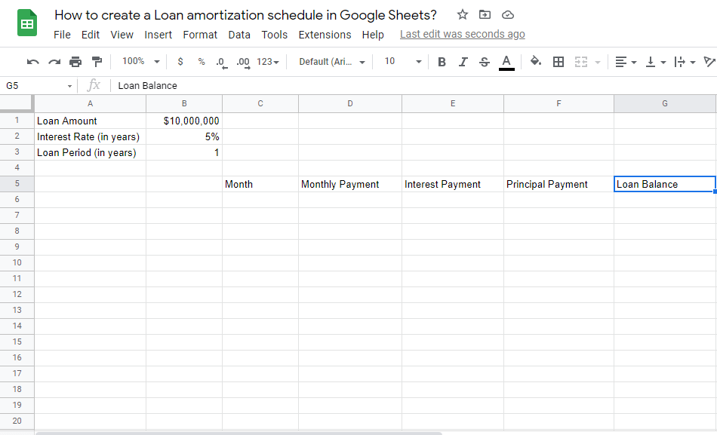The image size is (717, 435).
Task: Click the formula bar showing Loan Balance
Action: [414, 85]
